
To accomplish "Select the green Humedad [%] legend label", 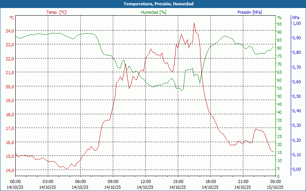I will pos(153,12).
